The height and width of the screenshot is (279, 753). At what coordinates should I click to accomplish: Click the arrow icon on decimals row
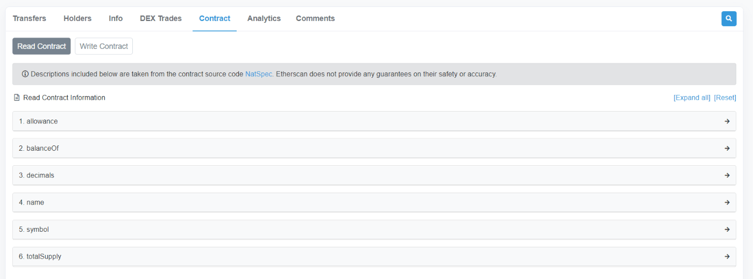727,175
